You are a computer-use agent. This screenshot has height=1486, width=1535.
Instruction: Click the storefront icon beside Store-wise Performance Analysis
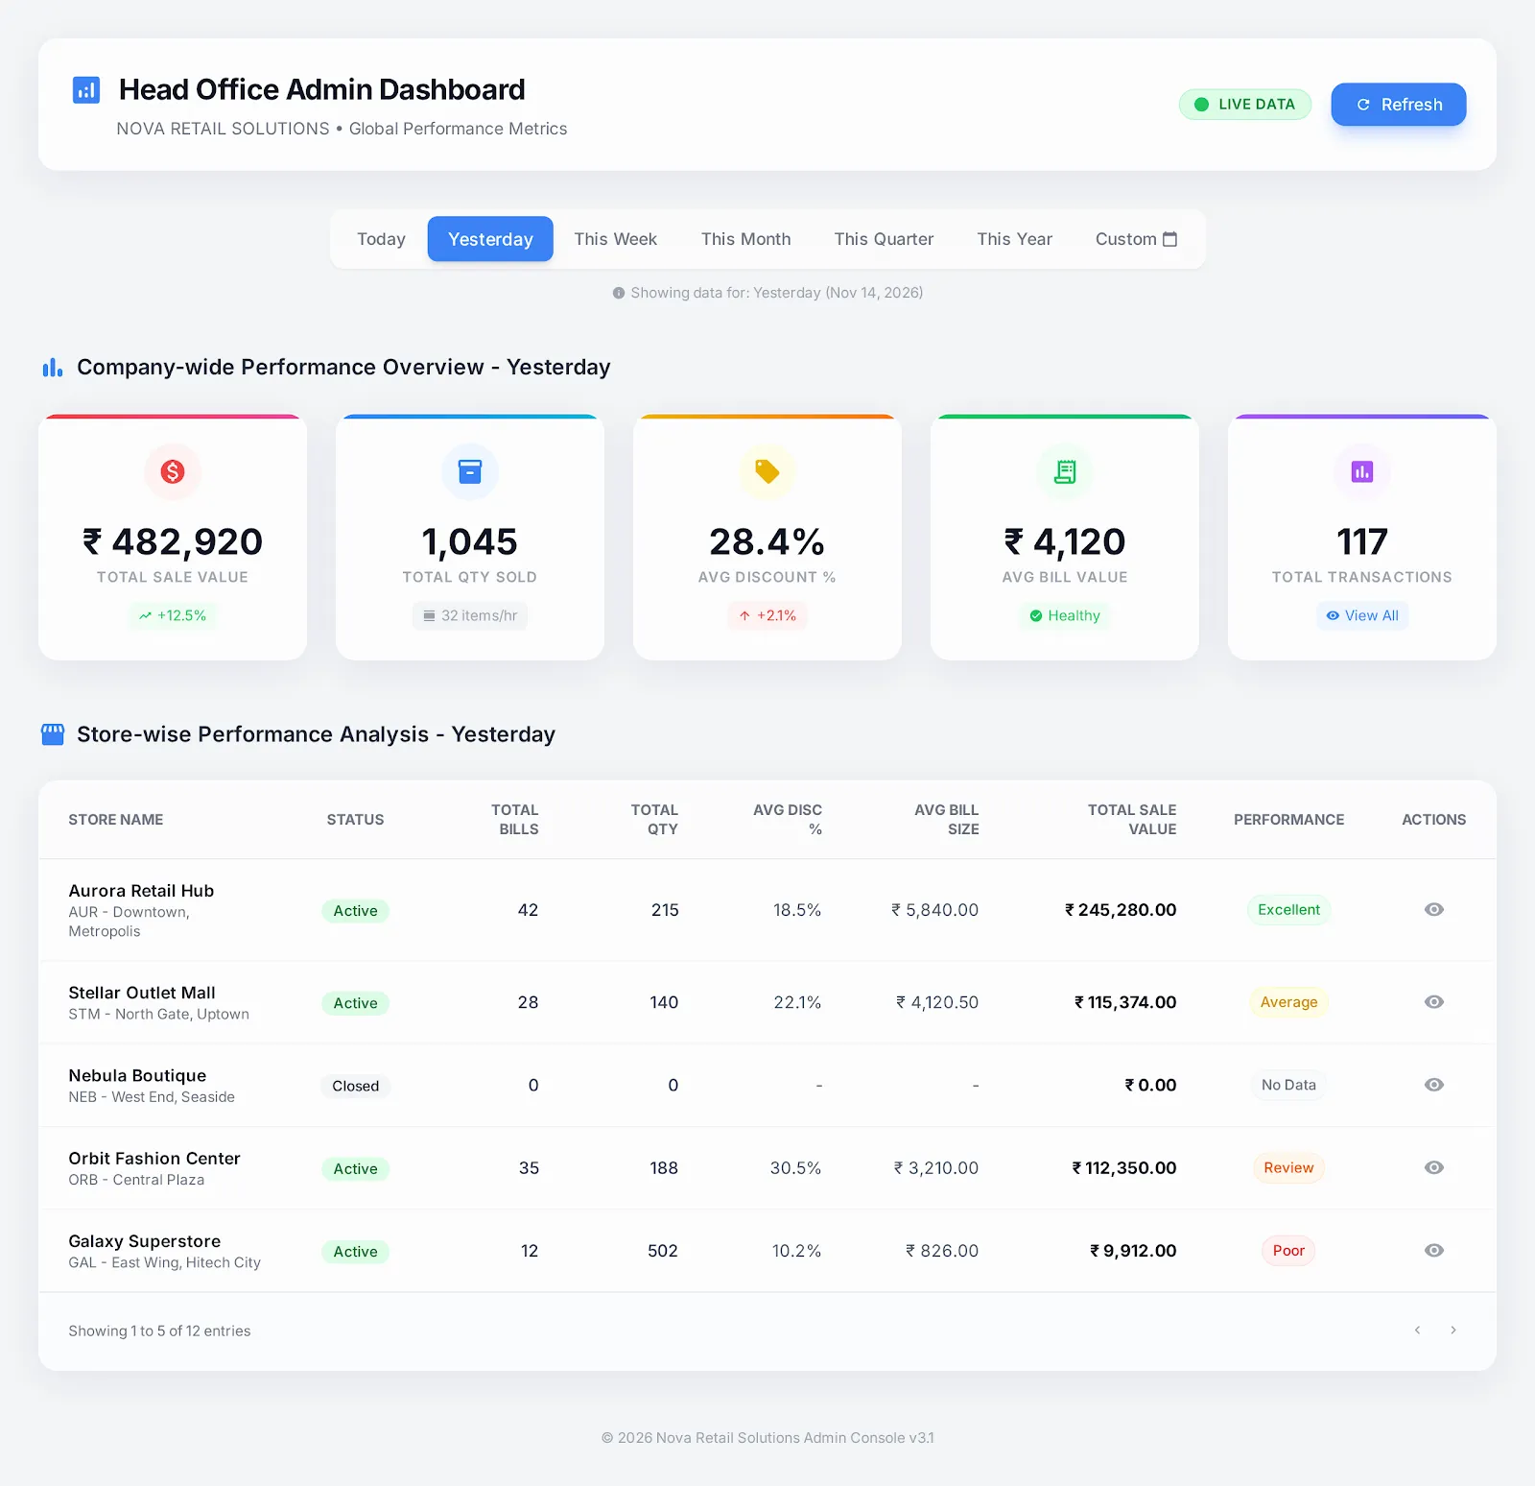tap(53, 733)
